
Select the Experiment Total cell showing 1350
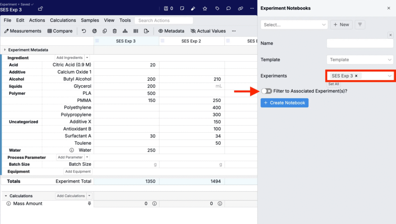126,181
